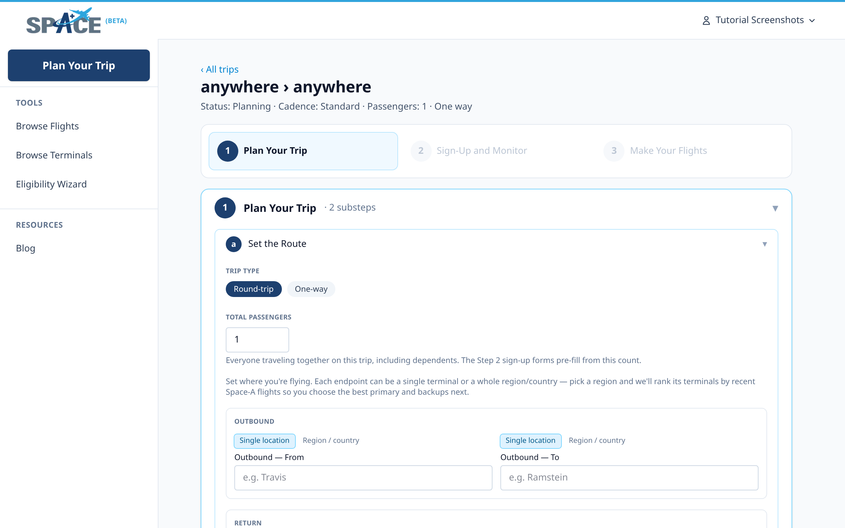
Task: Click the 'Outbound — From' field label
Action: (269, 457)
